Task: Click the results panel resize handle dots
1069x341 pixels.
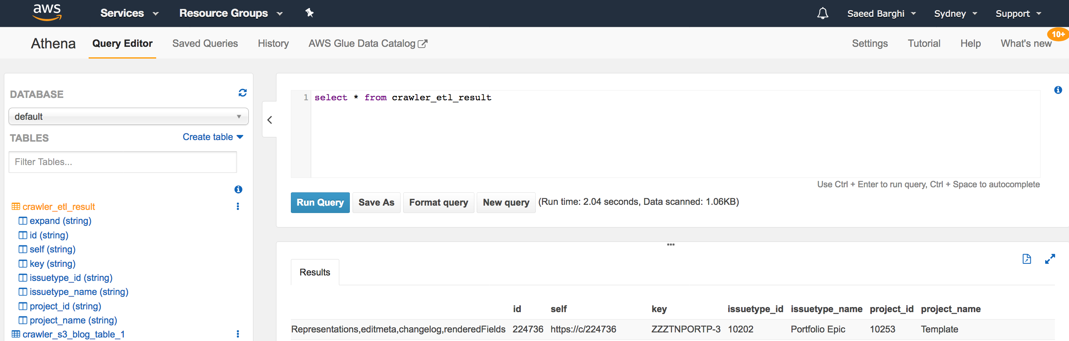Action: 671,245
